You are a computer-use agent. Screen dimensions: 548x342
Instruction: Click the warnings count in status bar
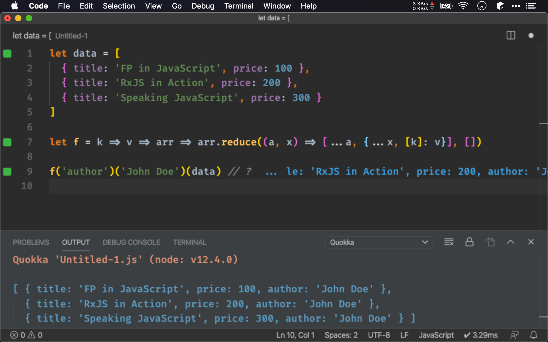point(35,335)
